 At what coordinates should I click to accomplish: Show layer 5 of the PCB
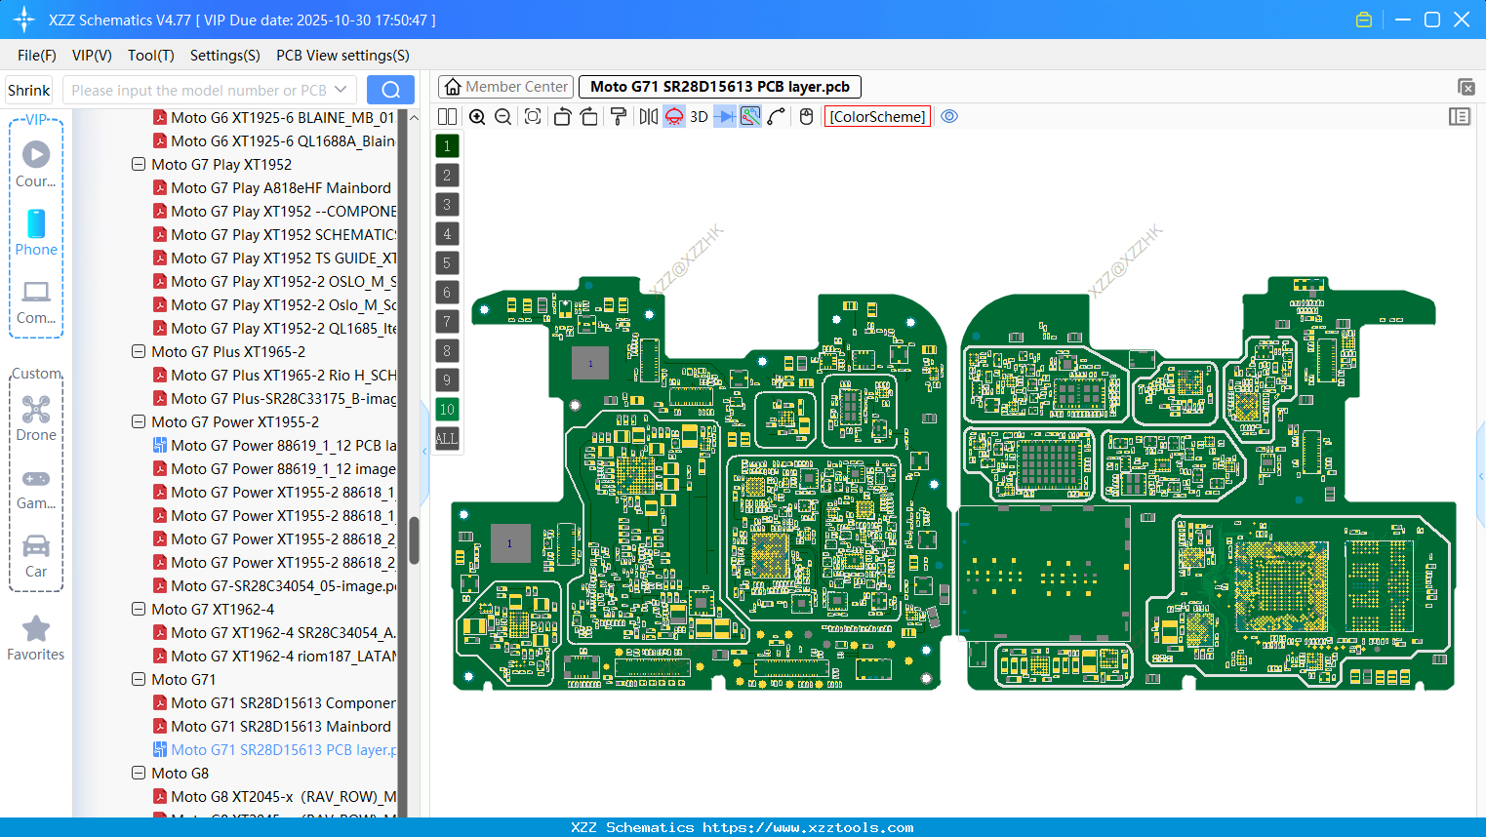pos(447,262)
